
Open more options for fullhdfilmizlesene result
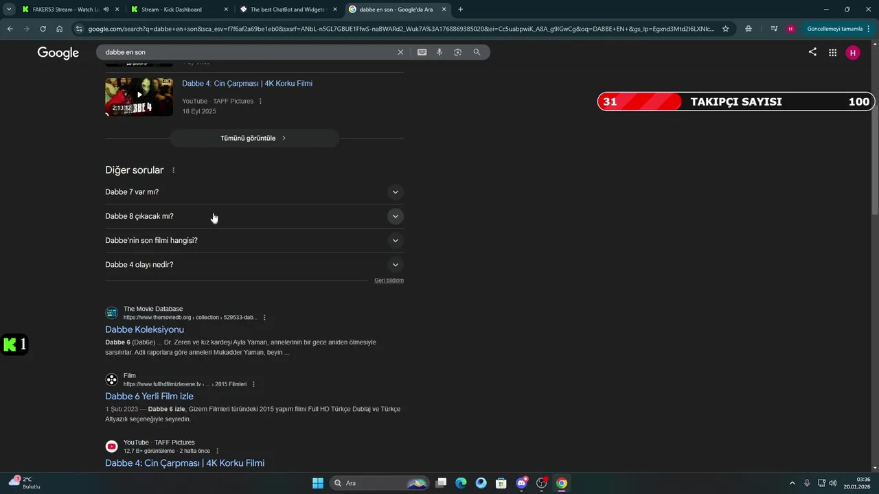point(253,384)
